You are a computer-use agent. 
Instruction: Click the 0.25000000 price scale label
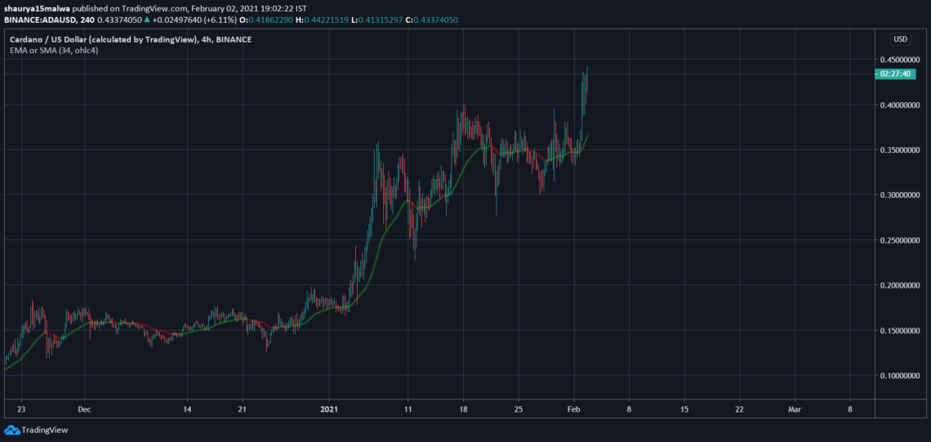point(901,240)
